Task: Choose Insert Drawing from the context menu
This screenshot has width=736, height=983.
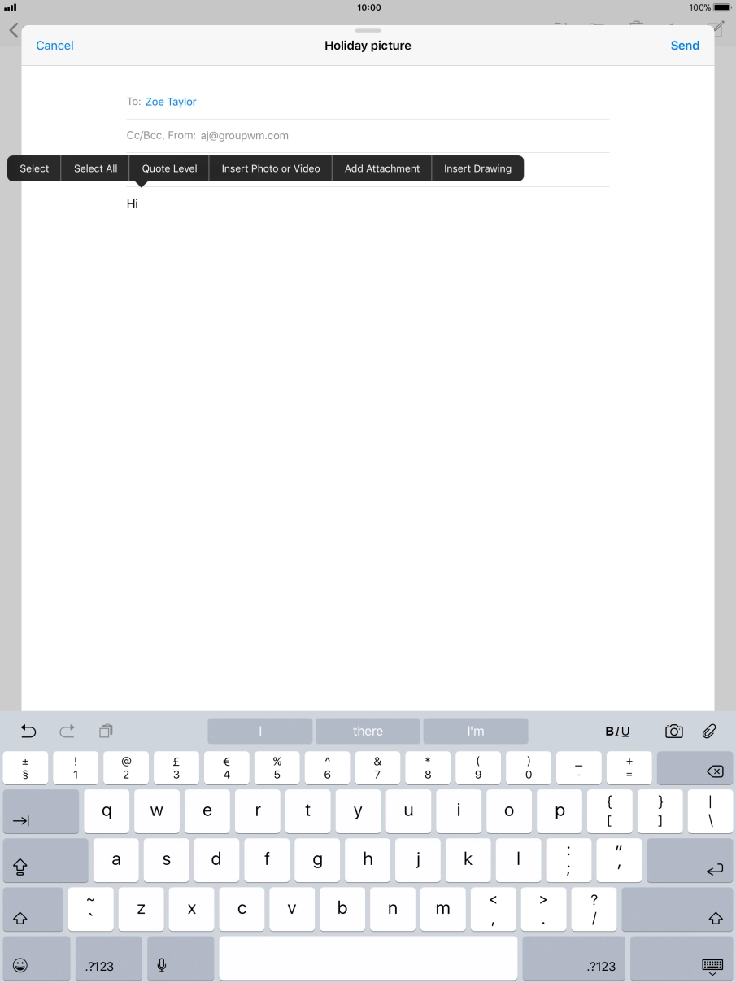Action: click(x=477, y=168)
